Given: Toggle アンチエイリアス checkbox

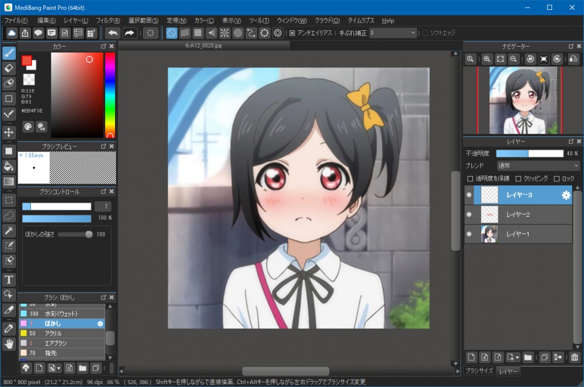Looking at the screenshot, I should [x=293, y=33].
